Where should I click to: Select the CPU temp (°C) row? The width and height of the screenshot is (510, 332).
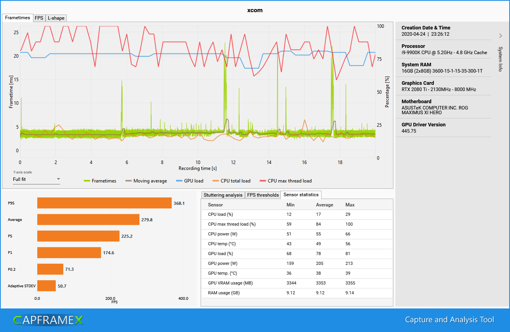[x=296, y=244]
